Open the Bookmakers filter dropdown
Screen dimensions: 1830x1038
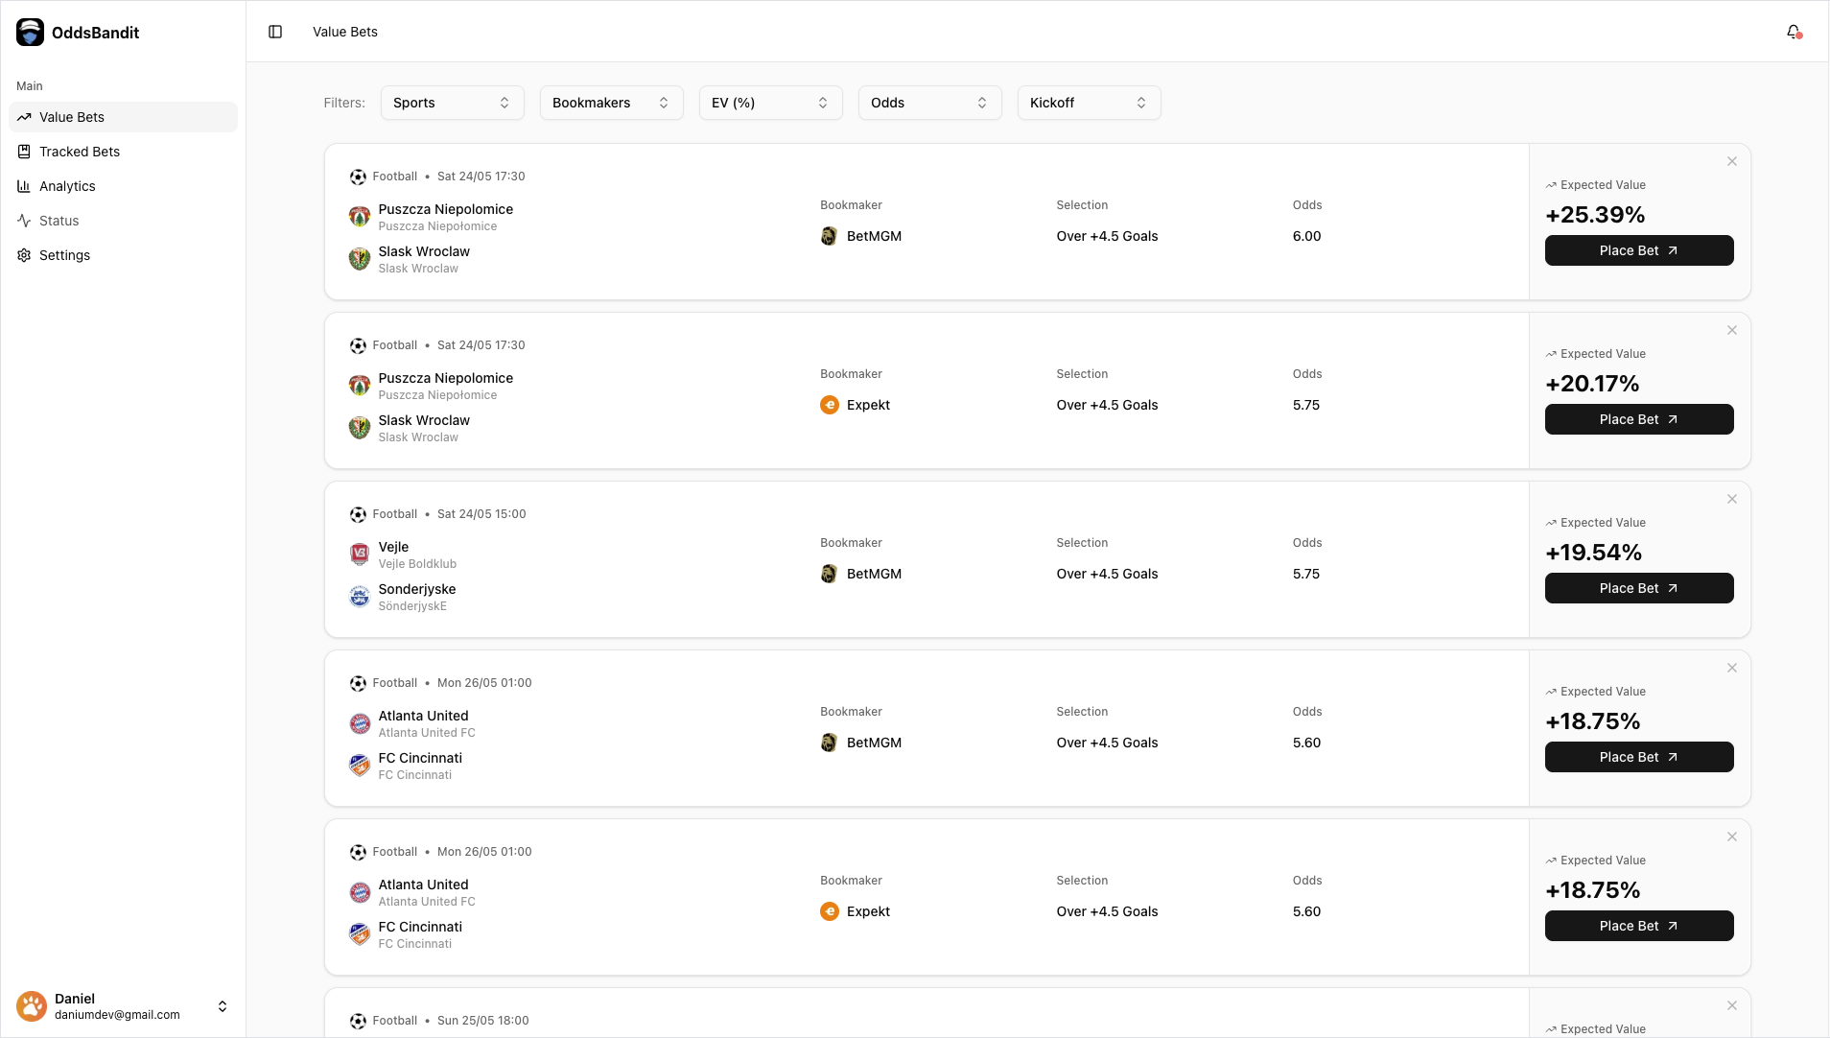tap(610, 103)
